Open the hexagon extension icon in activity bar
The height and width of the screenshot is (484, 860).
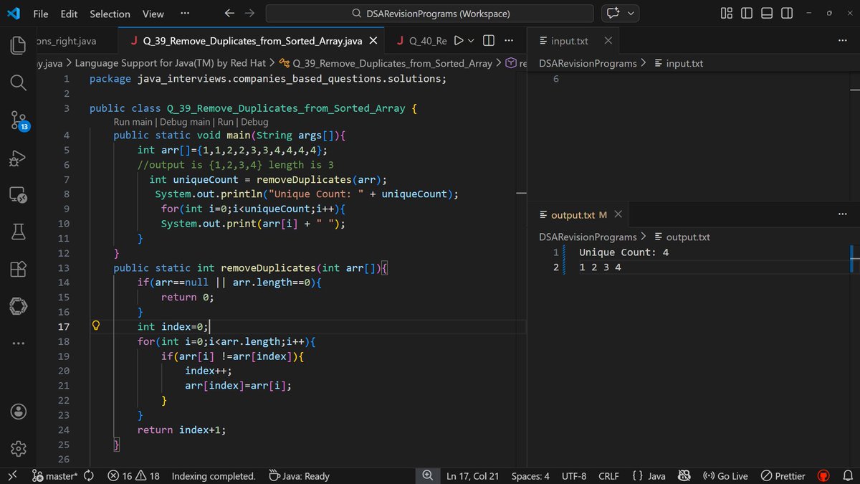click(x=19, y=306)
